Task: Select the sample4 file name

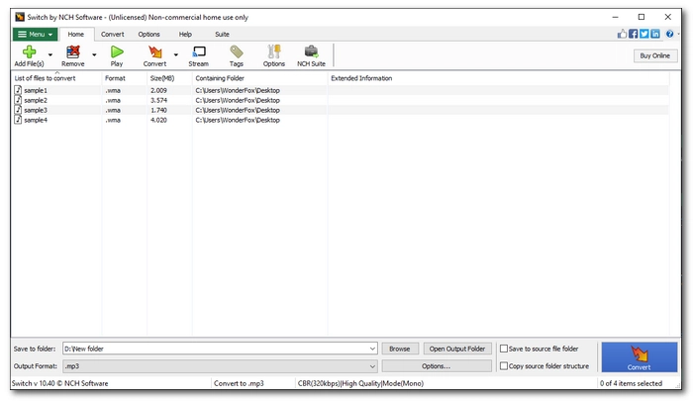Action: coord(36,120)
